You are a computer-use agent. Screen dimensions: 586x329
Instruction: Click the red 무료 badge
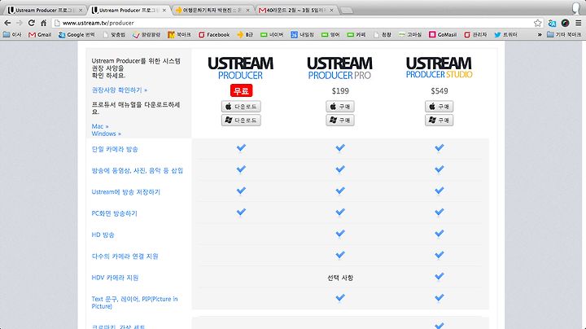pos(241,90)
